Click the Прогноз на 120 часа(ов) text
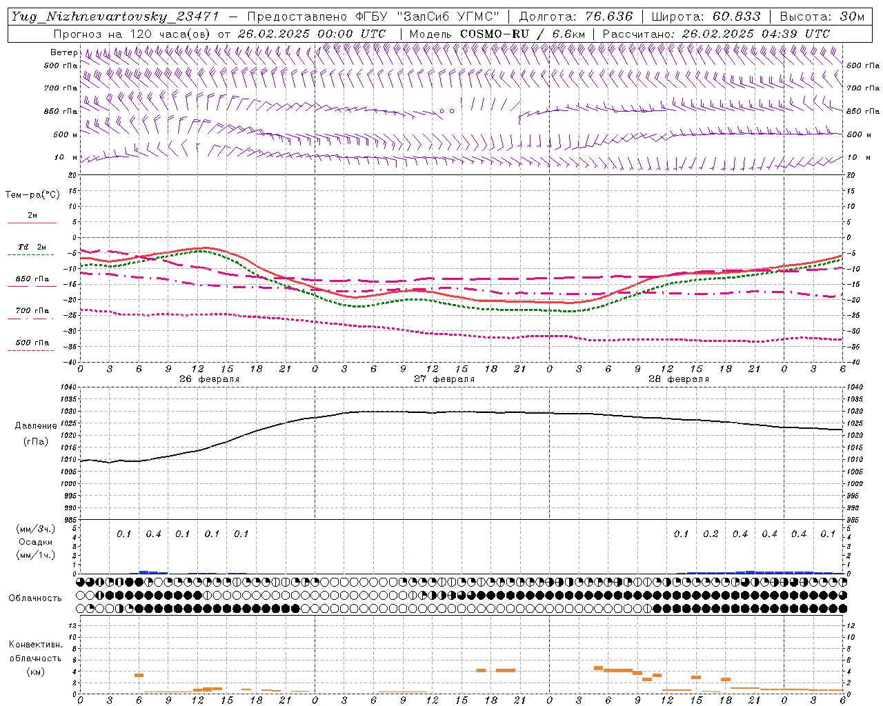Viewport: 883px width, 706px height. [x=132, y=34]
